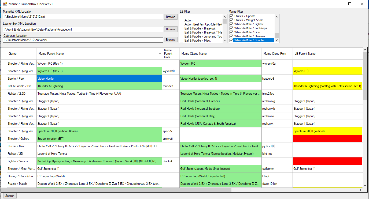Click the Mame Parent Name column header

coord(99,54)
